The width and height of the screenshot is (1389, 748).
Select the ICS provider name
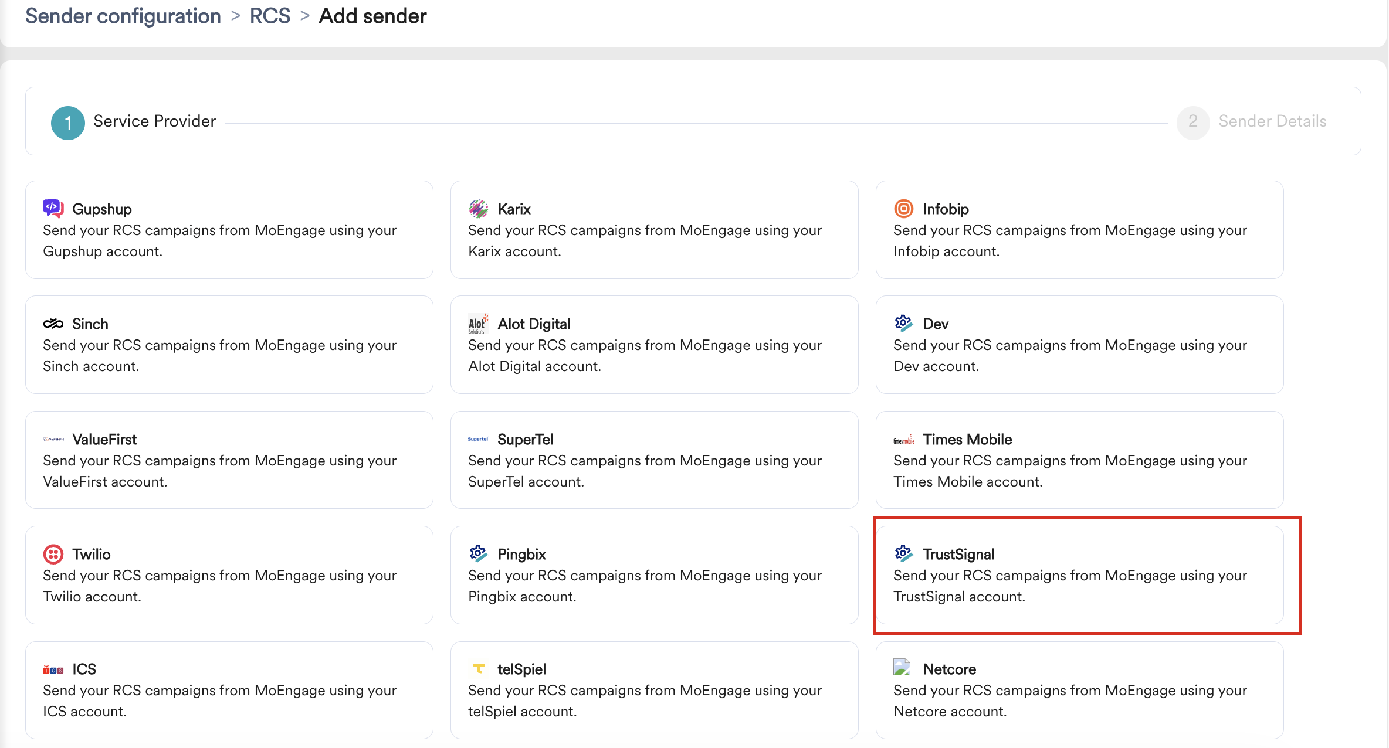point(84,669)
